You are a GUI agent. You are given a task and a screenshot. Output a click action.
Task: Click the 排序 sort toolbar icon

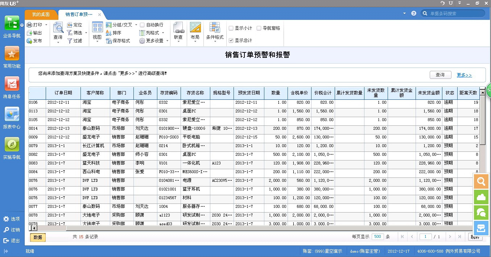pos(109,33)
